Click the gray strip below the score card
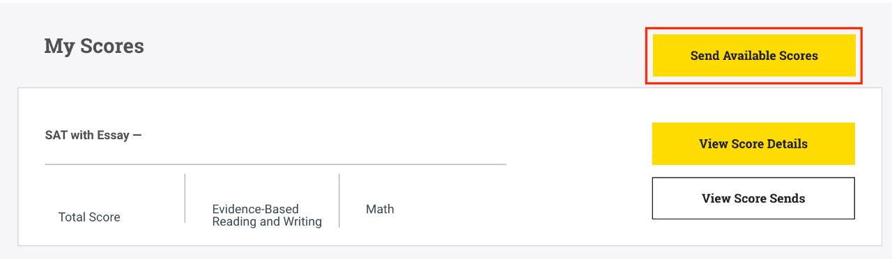 (446, 252)
